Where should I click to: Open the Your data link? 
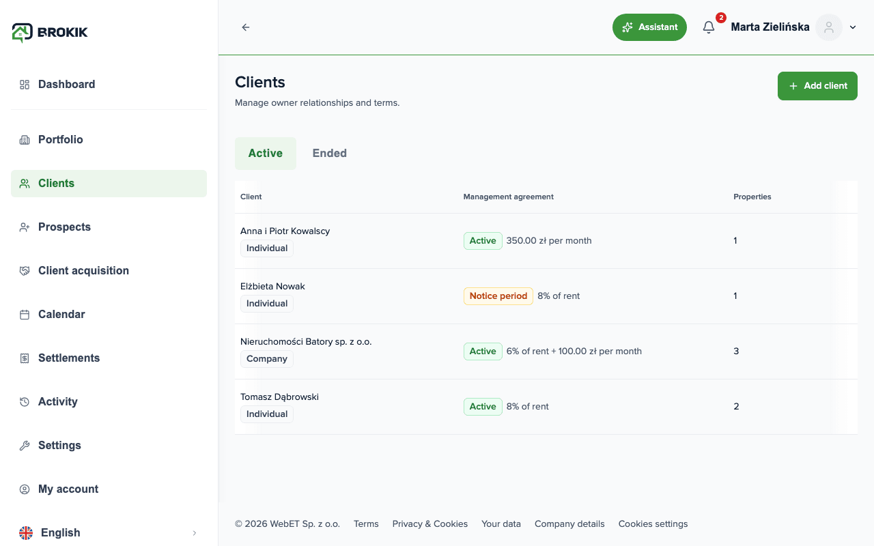point(501,524)
